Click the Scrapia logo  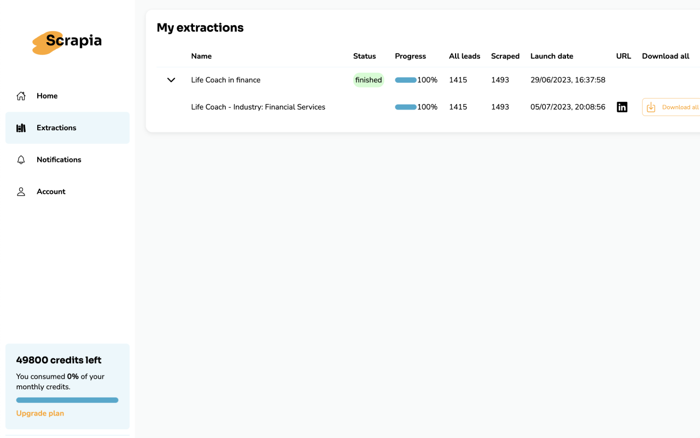[x=67, y=42]
